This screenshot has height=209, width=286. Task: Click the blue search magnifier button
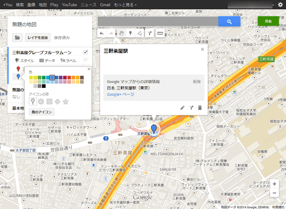click(x=229, y=21)
